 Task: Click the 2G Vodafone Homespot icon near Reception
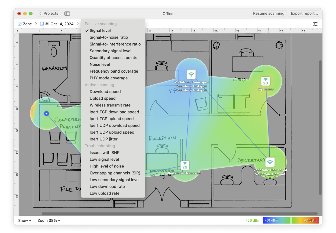tap(185, 165)
